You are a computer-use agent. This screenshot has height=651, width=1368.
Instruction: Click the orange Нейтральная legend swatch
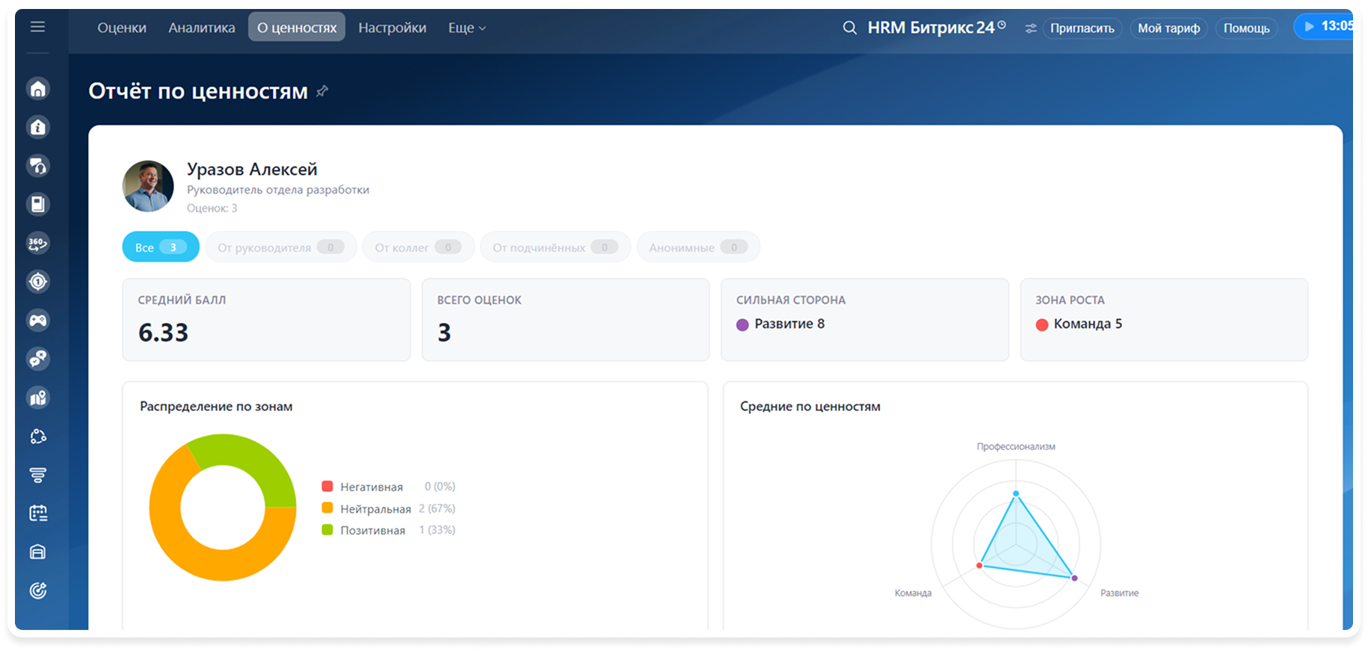[x=327, y=508]
